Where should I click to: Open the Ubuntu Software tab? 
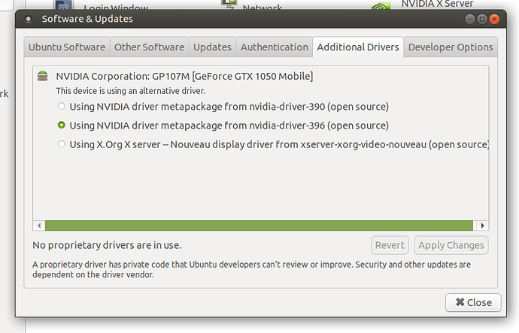66,47
